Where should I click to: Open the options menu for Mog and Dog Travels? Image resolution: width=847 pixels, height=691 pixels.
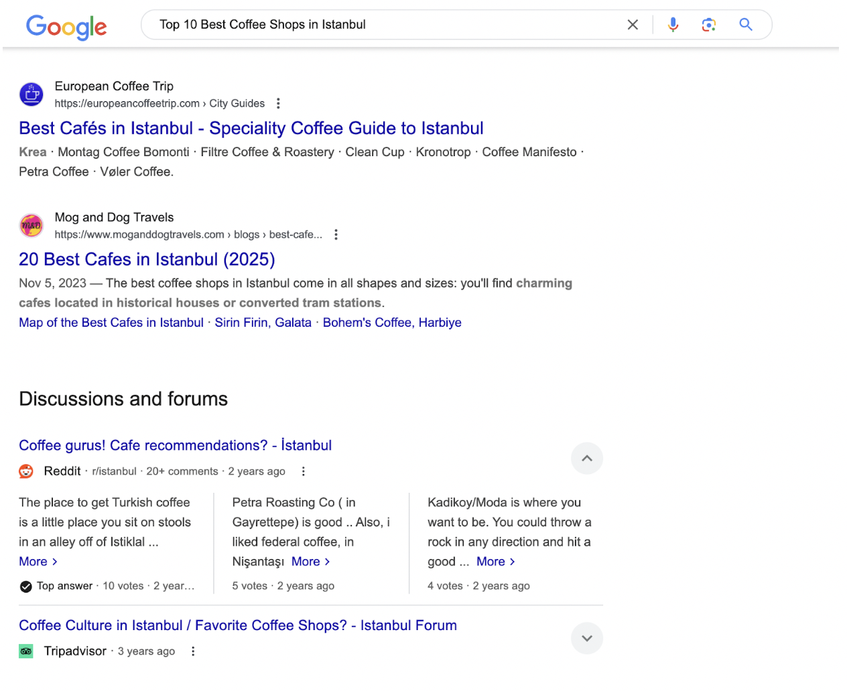[336, 234]
